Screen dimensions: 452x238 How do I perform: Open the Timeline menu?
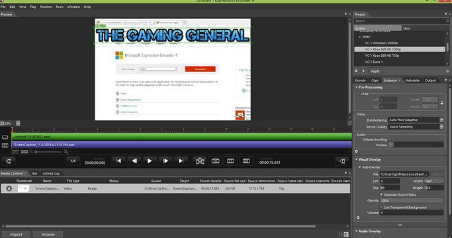pyautogui.click(x=46, y=7)
